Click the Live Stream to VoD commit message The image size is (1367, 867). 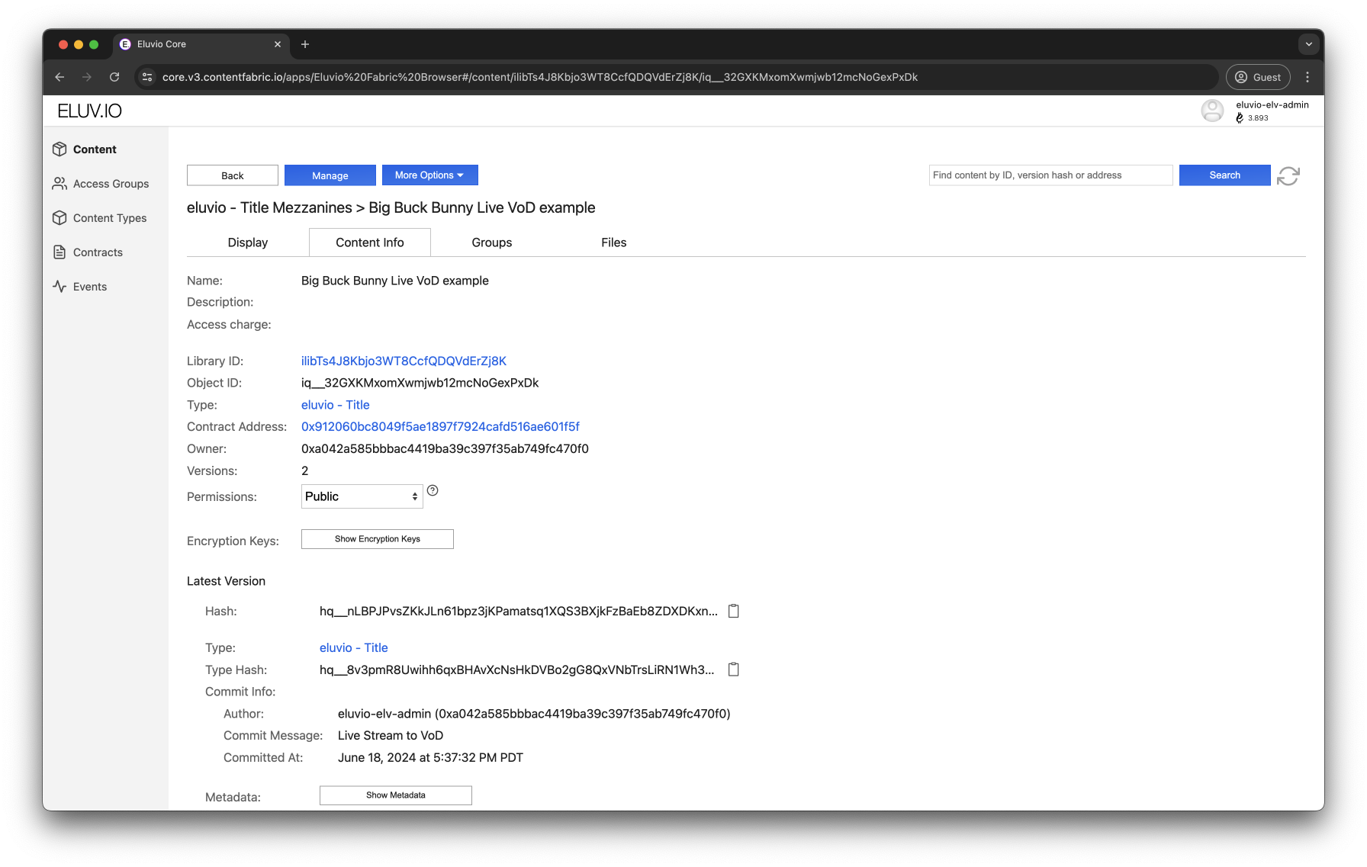pyautogui.click(x=391, y=735)
